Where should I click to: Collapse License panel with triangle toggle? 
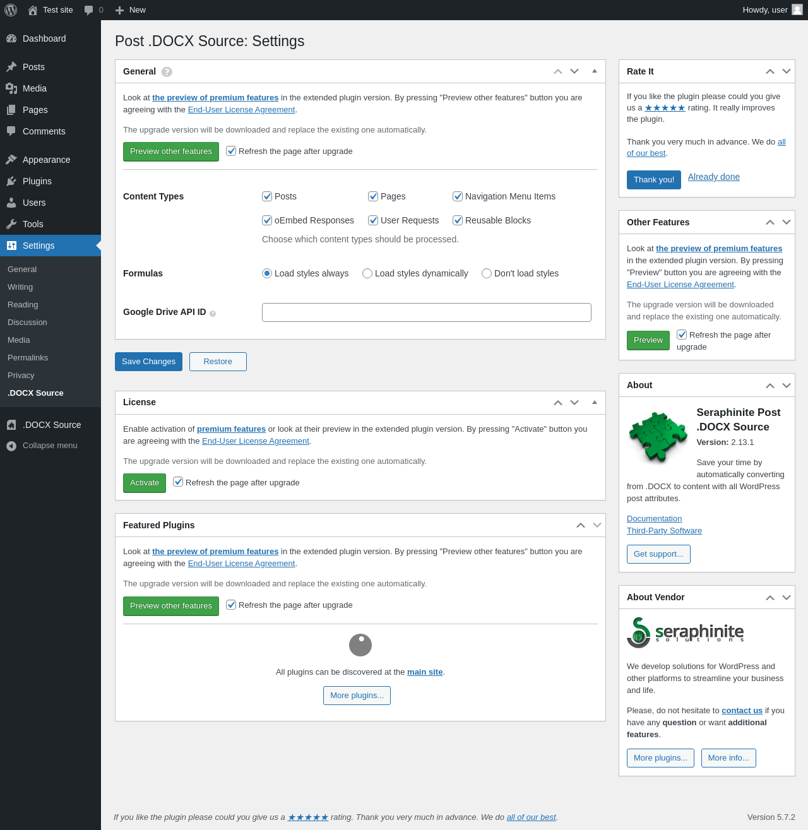[x=595, y=402]
